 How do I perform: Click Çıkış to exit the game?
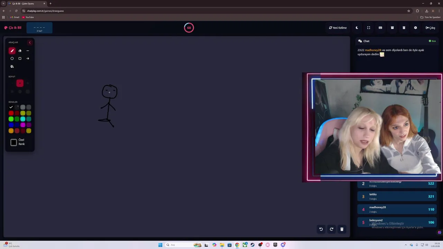coord(431,28)
